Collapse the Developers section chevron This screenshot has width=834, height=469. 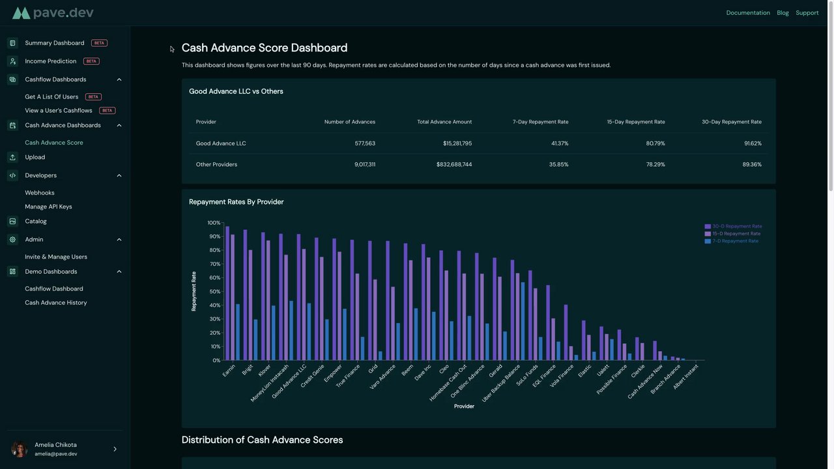pyautogui.click(x=119, y=175)
